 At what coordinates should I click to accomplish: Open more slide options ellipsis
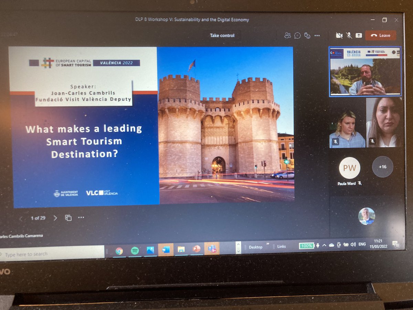point(81,218)
